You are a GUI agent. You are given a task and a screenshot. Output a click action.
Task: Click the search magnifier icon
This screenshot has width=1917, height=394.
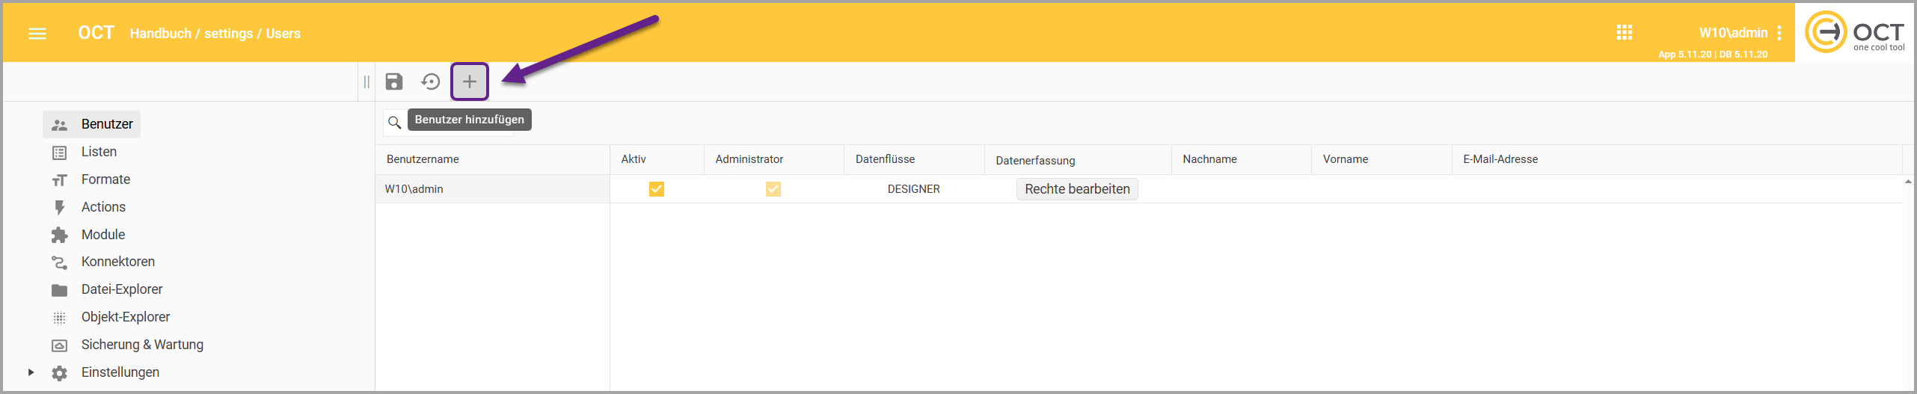click(395, 123)
